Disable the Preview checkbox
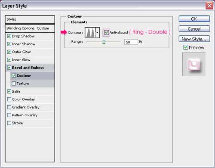Screen dimensions: 215x168 point(186,47)
